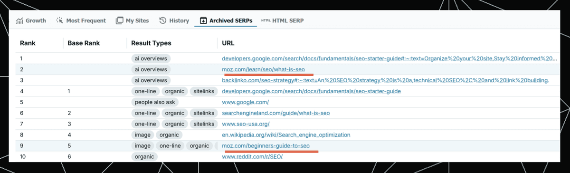Click the sitelinks tag in rank 4 row
Image resolution: width=570 pixels, height=173 pixels.
tap(204, 91)
